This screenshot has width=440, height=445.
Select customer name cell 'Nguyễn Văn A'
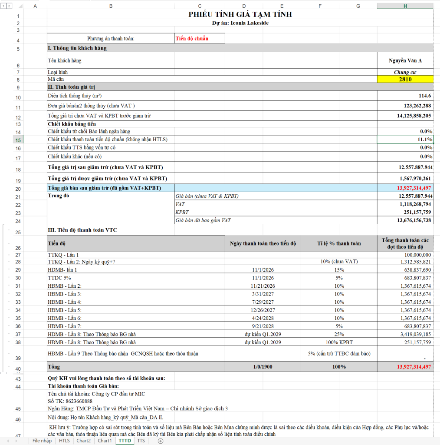click(x=405, y=60)
